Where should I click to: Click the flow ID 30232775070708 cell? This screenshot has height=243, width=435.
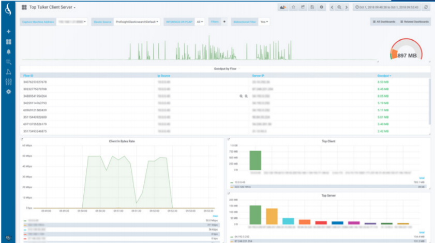coord(35,89)
